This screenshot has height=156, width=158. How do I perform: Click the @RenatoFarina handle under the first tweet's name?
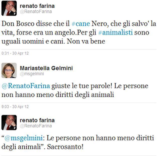tap(36, 11)
